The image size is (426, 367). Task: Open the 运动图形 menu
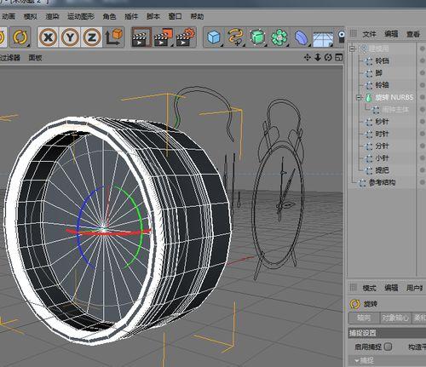pyautogui.click(x=81, y=16)
